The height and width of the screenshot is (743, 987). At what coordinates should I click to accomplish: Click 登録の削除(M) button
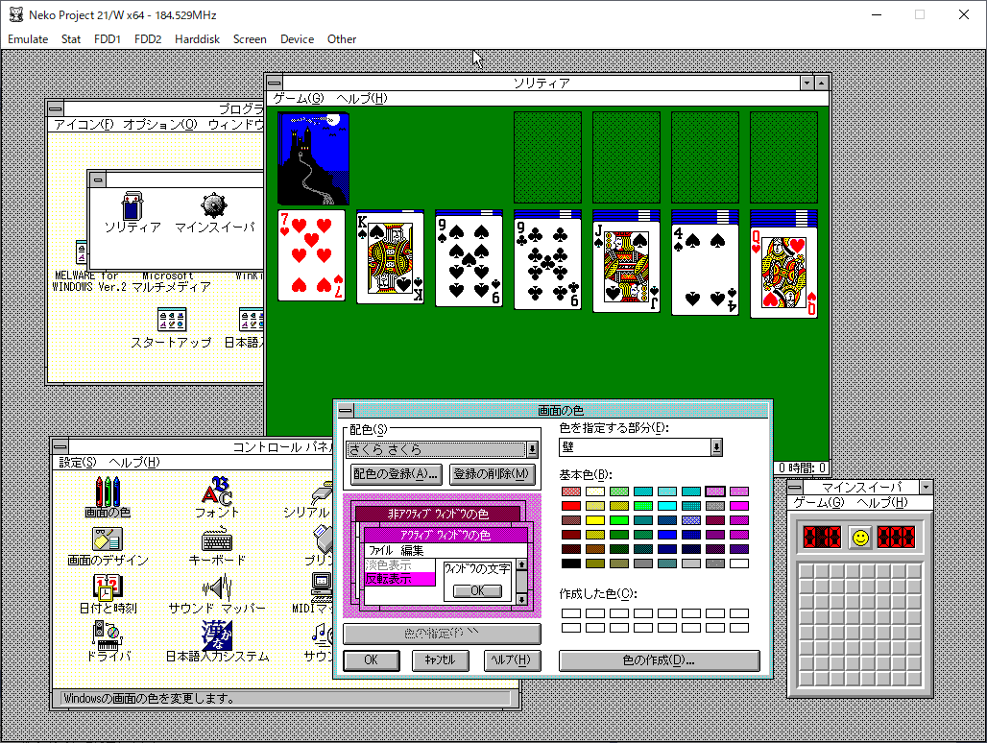(x=491, y=473)
